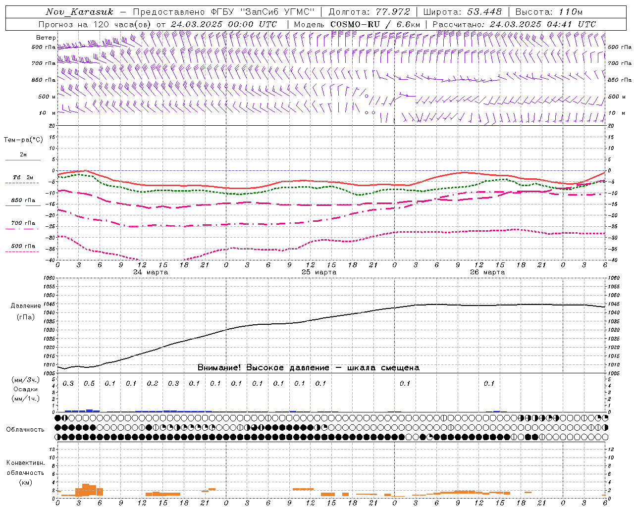Click the green Td 2м dew point legend
Screen dimensions: 634x507
[x=23, y=180]
